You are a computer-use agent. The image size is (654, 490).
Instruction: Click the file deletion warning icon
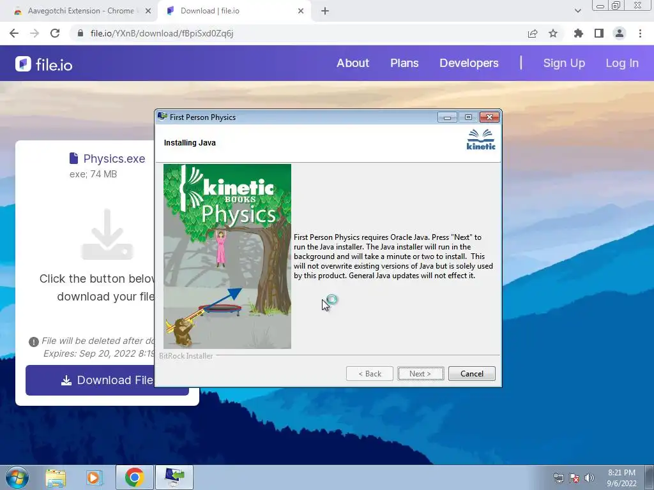(x=34, y=342)
